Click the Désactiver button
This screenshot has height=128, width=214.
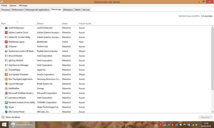tap(205, 117)
